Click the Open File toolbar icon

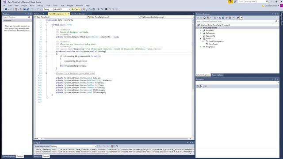point(21,9)
